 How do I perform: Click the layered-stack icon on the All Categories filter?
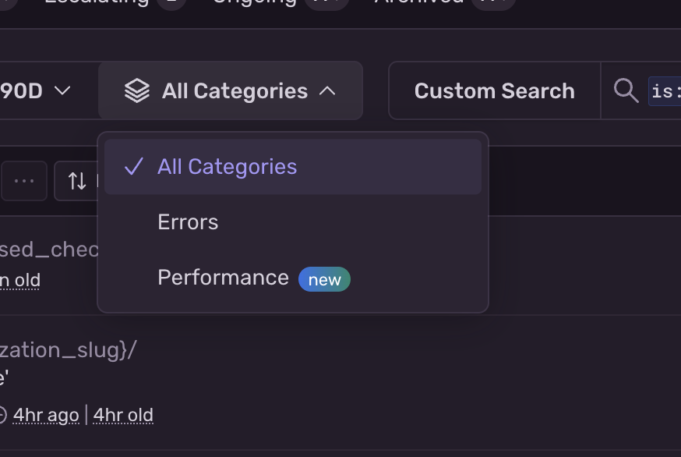(x=137, y=90)
